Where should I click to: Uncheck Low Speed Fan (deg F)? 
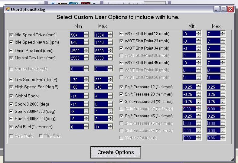(x=11, y=80)
